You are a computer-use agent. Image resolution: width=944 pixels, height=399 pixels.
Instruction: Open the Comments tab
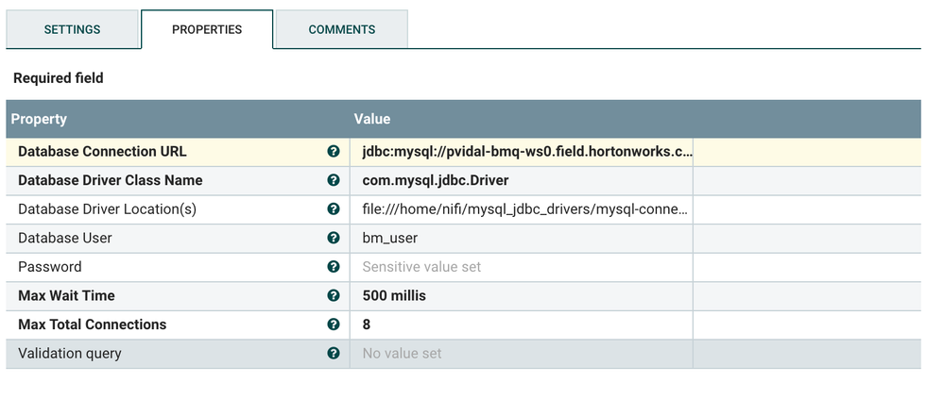tap(342, 29)
